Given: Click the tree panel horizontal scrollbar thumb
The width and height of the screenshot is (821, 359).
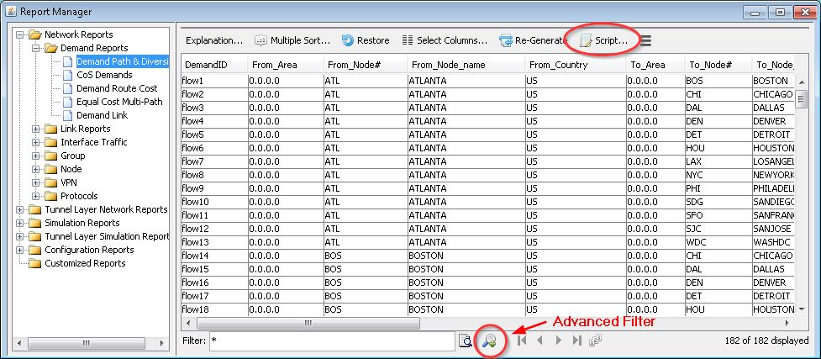Looking at the screenshot, I should [x=86, y=344].
